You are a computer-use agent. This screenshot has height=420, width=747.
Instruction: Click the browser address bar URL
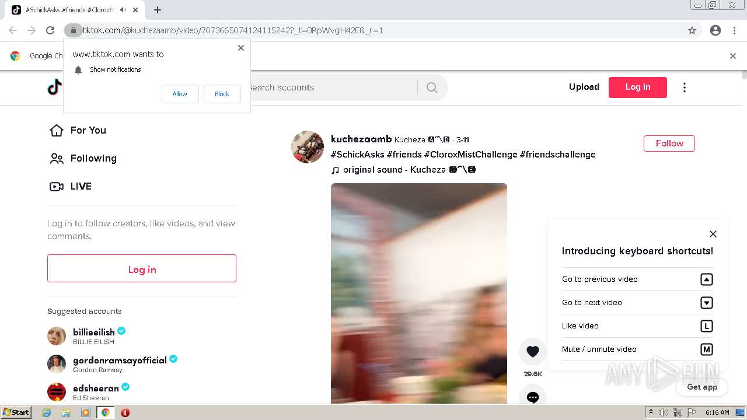[x=233, y=30]
